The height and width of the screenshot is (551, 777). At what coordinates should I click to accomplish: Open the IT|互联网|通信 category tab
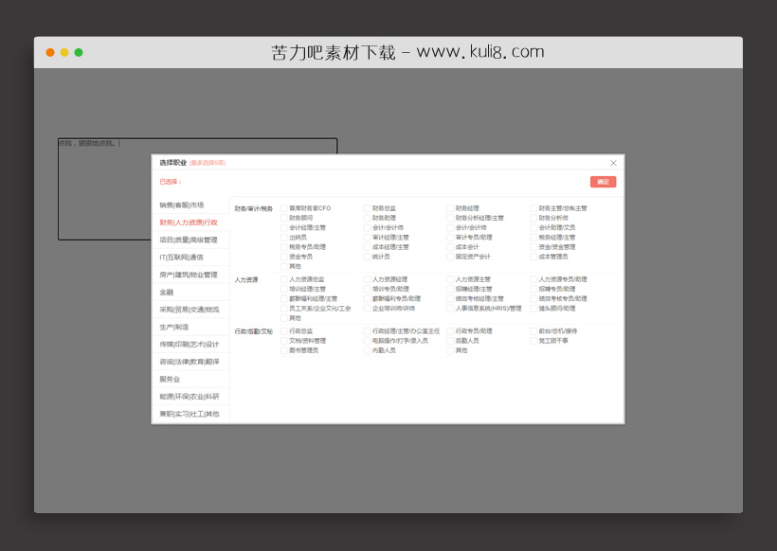click(181, 258)
